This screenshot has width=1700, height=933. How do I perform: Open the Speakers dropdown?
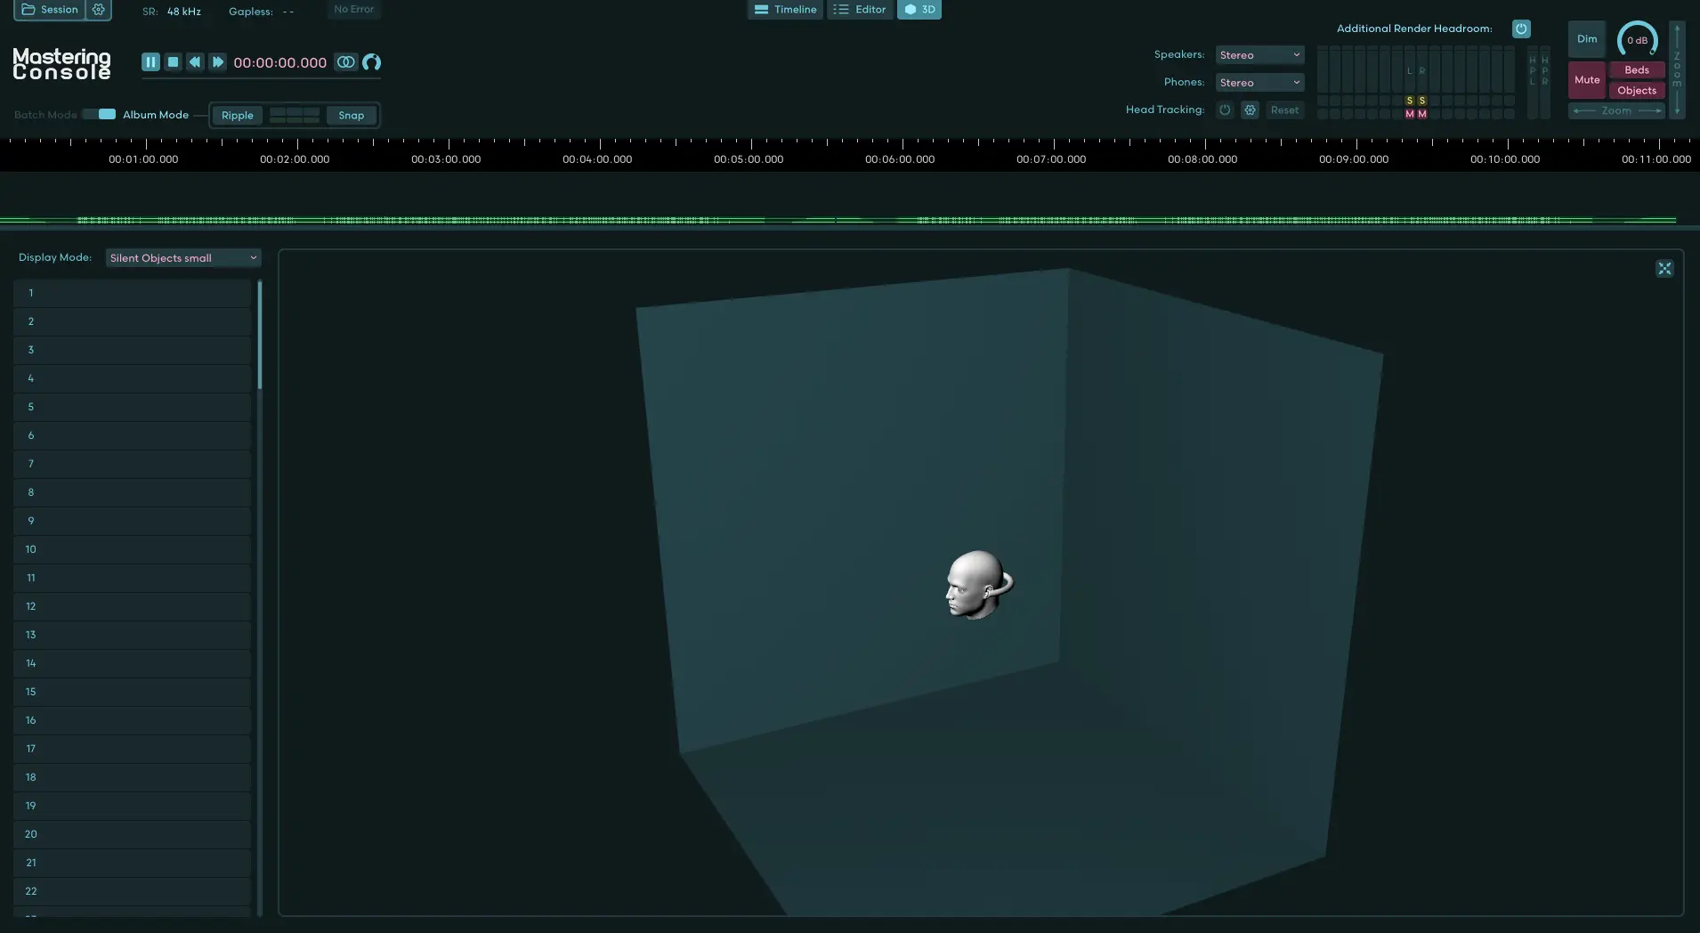(x=1259, y=55)
